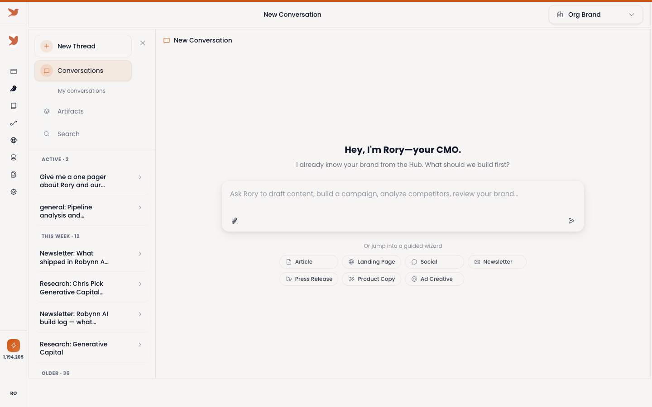The width and height of the screenshot is (652, 407).
Task: Send the message using the paper plane icon
Action: [x=571, y=221]
